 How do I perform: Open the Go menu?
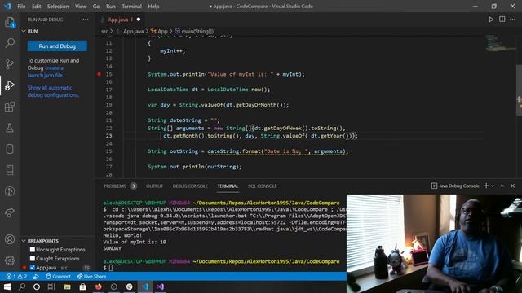pyautogui.click(x=96, y=7)
